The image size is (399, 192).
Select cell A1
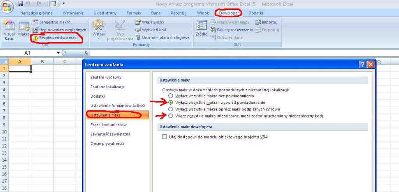20,68
